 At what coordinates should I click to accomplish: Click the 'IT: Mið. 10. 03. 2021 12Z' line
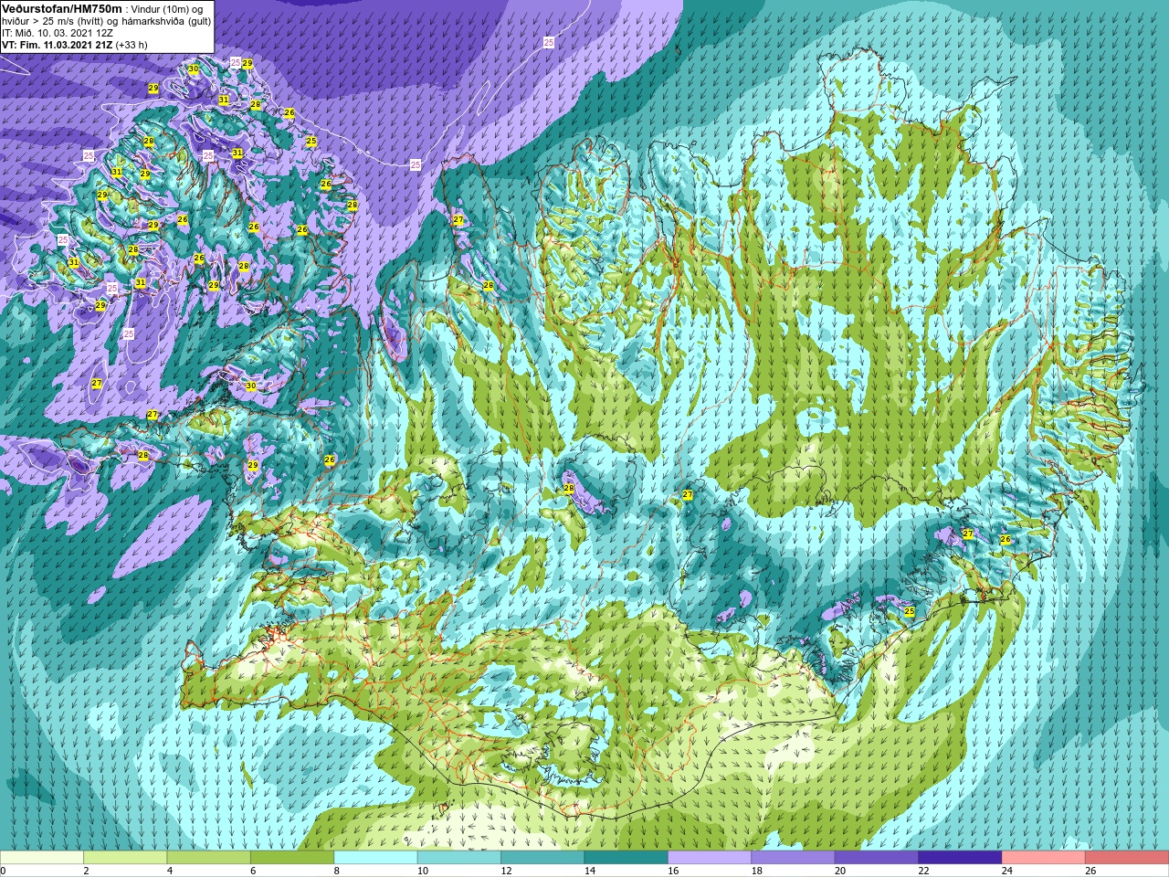click(x=58, y=33)
